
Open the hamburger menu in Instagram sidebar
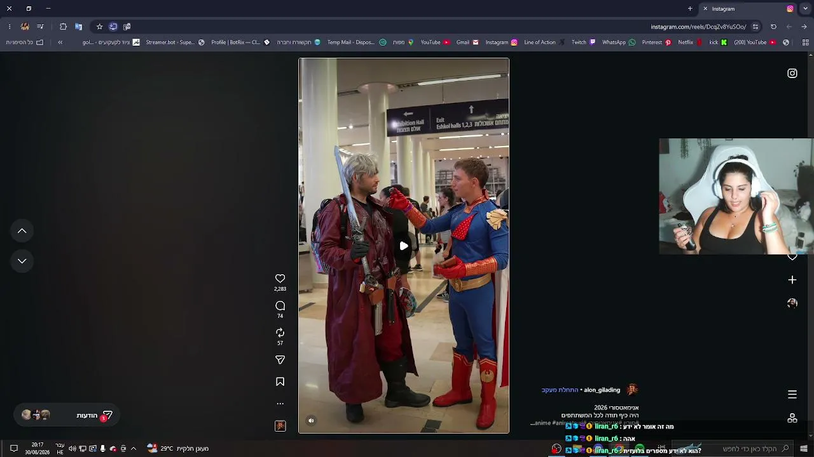click(792, 394)
